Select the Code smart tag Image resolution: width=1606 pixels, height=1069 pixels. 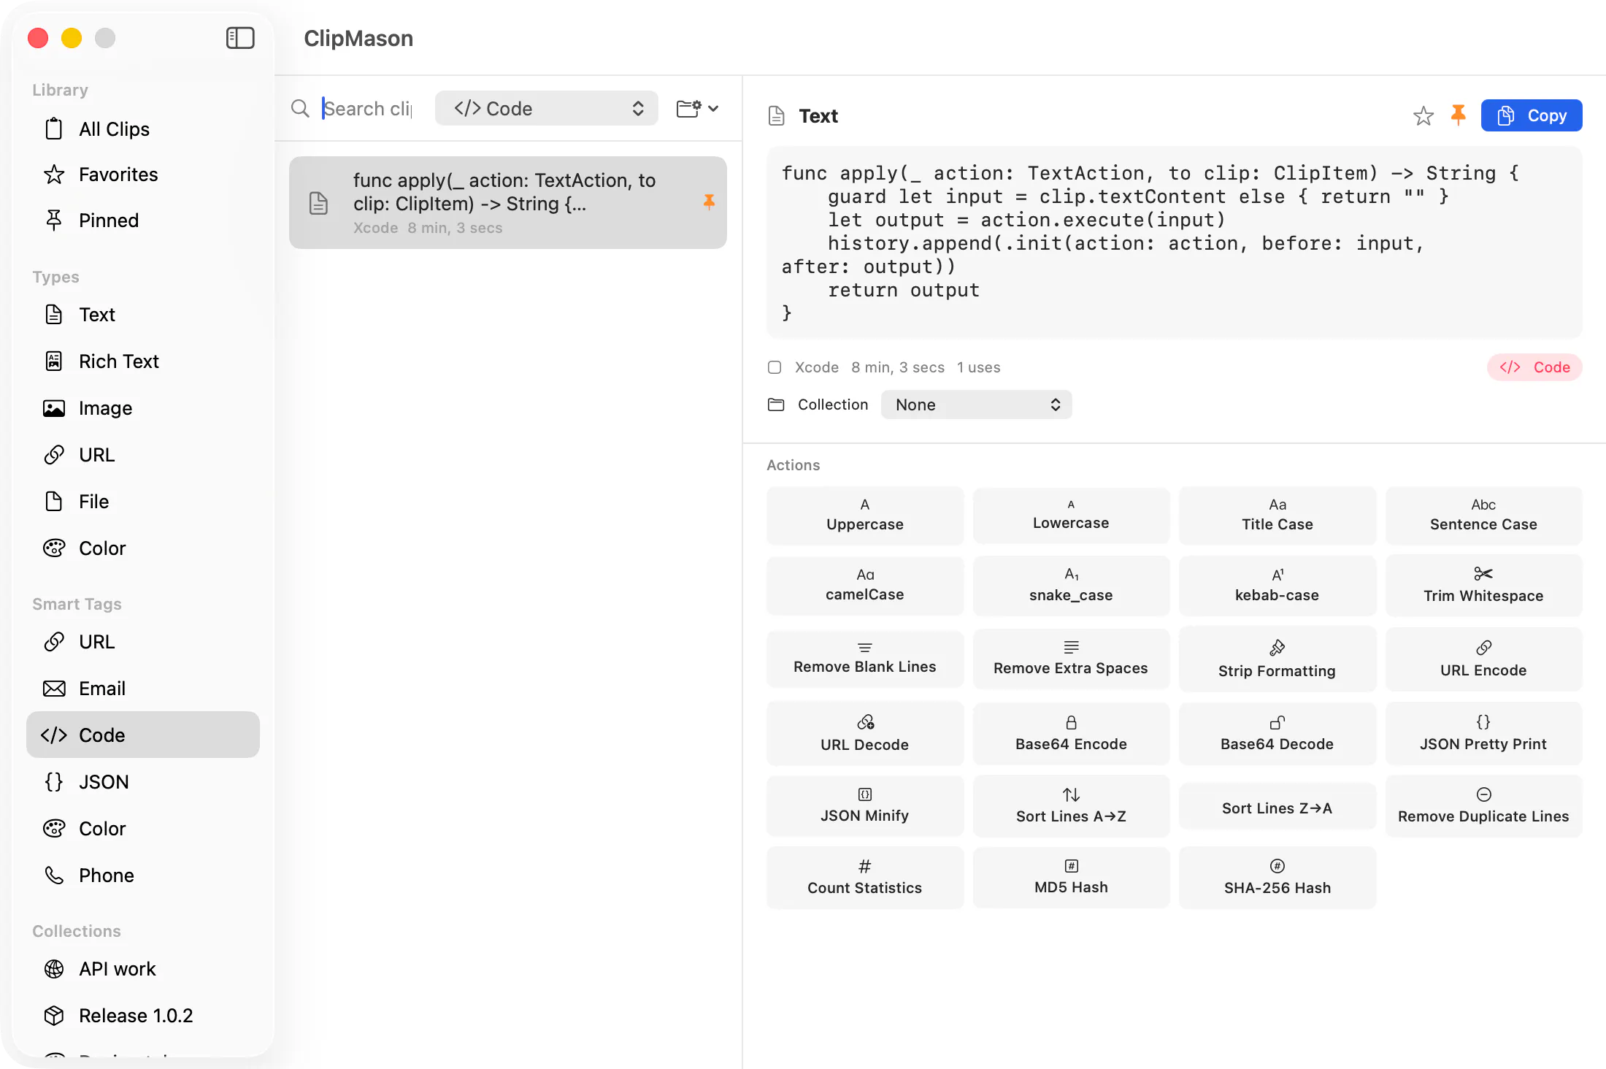click(143, 735)
